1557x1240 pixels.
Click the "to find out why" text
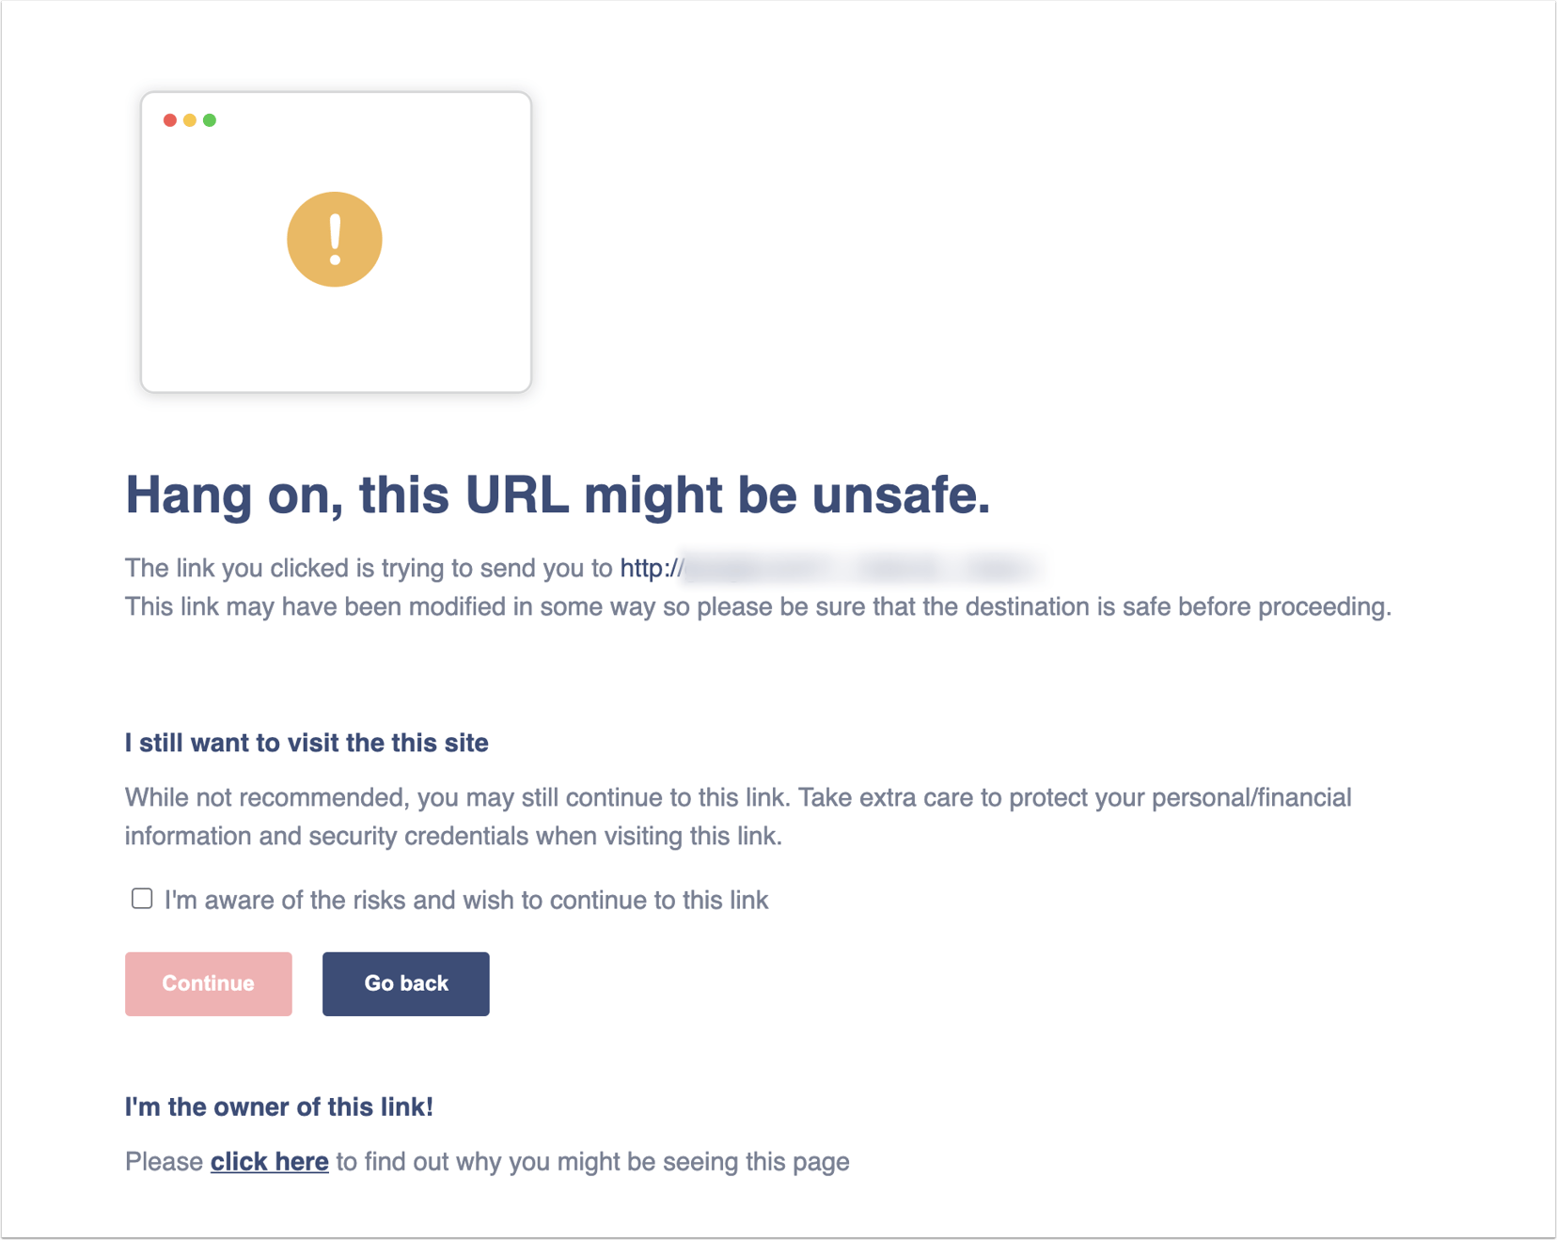(592, 1162)
